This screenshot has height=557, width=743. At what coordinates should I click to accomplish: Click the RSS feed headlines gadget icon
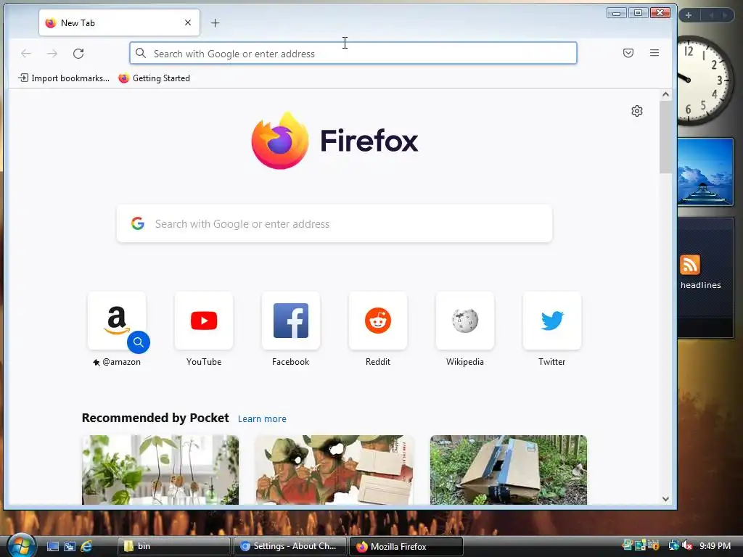(x=690, y=265)
